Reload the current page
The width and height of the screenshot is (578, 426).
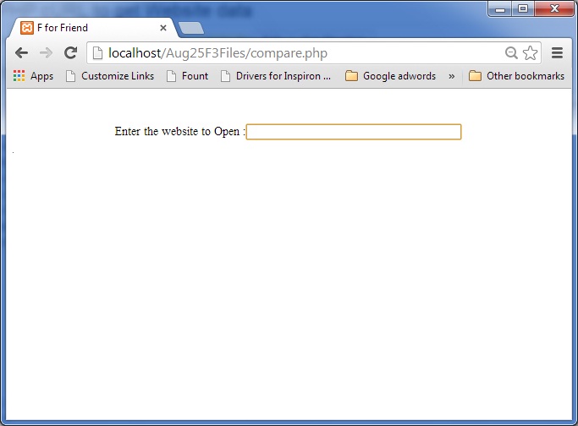(x=70, y=53)
